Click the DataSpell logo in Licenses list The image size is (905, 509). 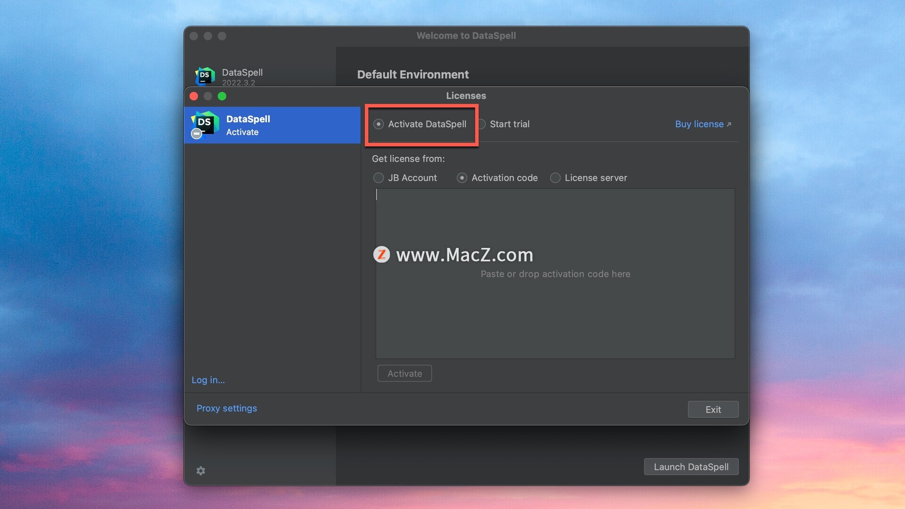point(205,125)
